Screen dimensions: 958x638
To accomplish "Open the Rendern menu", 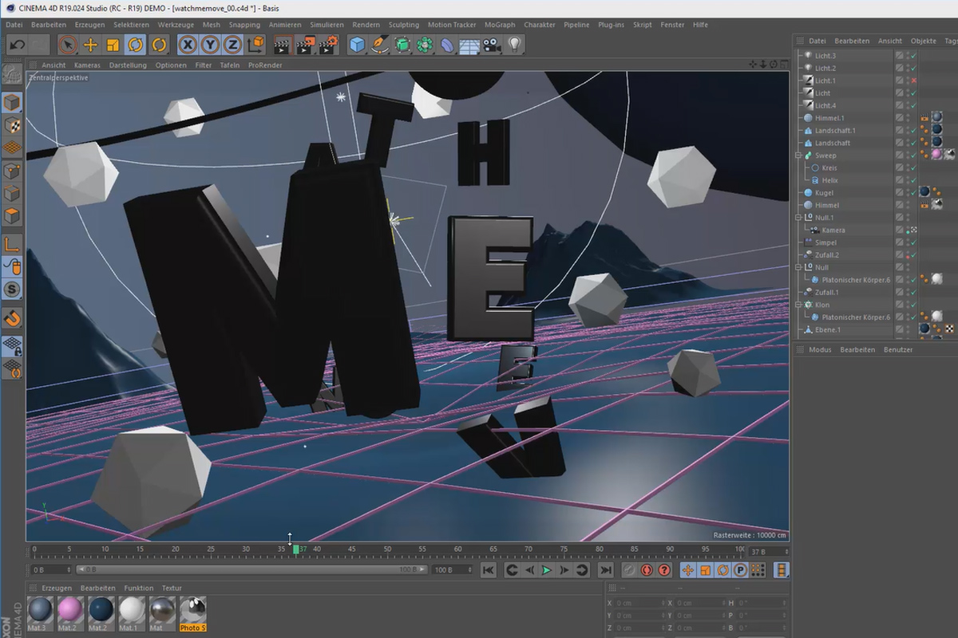I will click(x=366, y=25).
